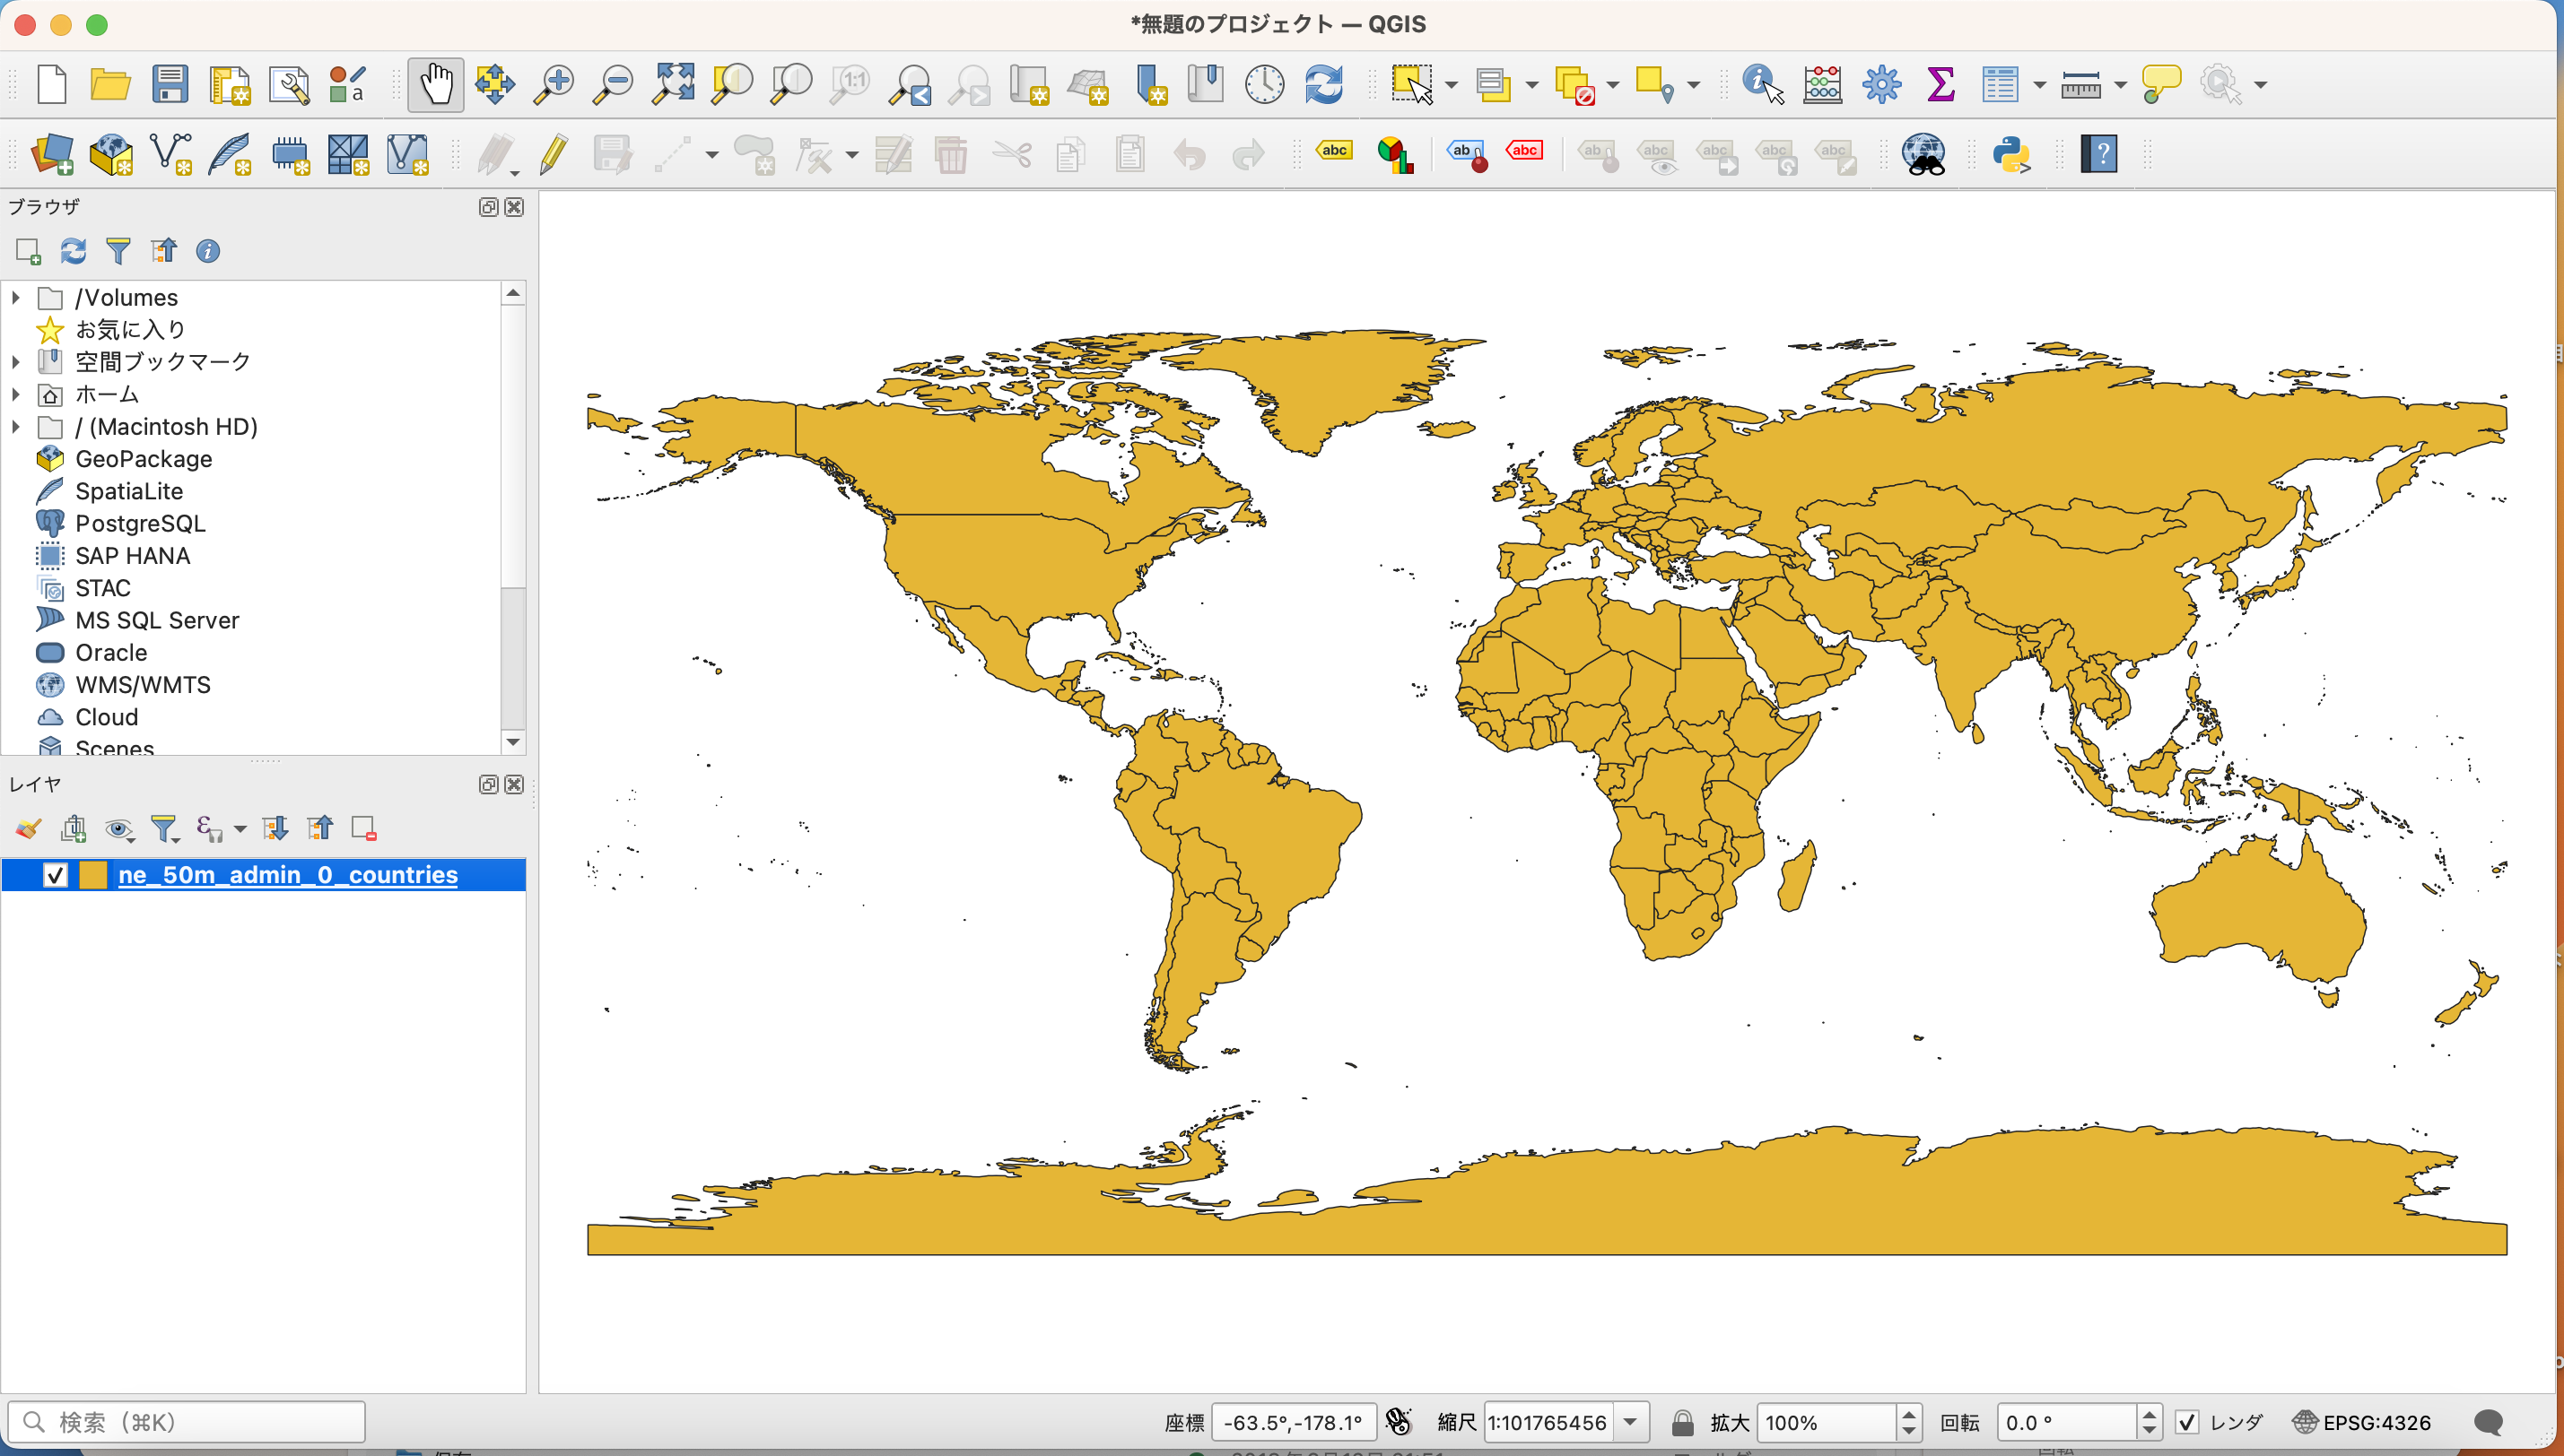Open Data Source Manager icon
2564x1456 pixels.
(x=52, y=154)
